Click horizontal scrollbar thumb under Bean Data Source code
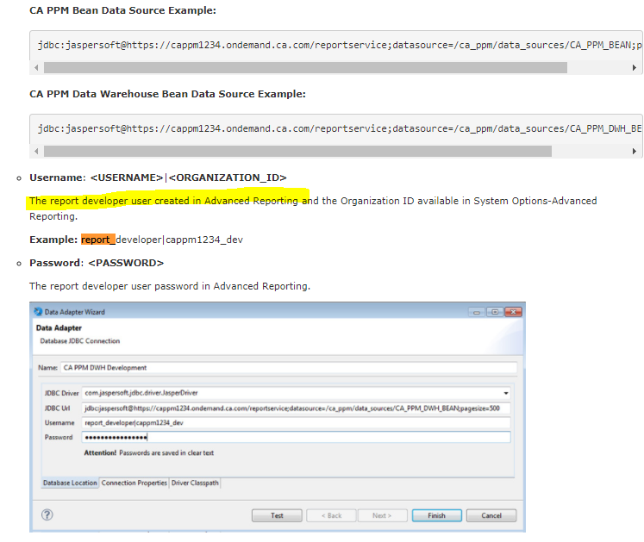 (x=305, y=67)
